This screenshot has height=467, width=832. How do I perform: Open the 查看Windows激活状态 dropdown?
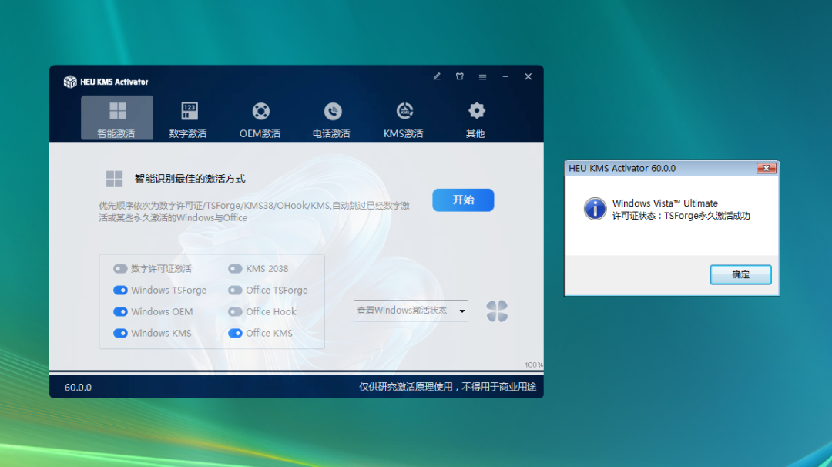pyautogui.click(x=411, y=311)
